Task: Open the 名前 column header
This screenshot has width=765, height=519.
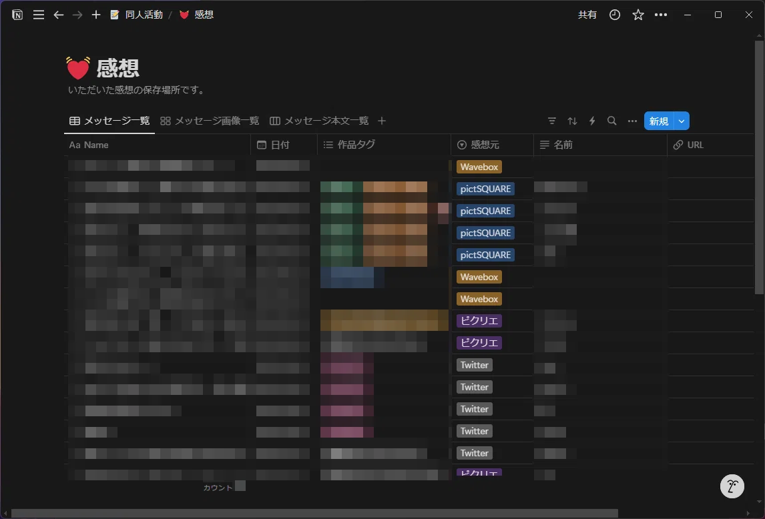Action: coord(600,145)
